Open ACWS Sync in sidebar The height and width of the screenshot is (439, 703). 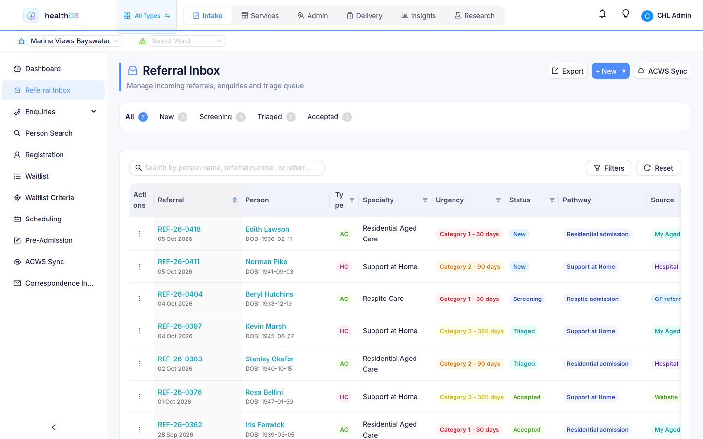(x=54, y=262)
